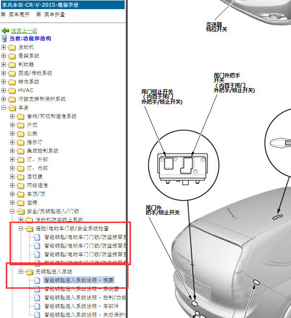The height and width of the screenshot is (318, 291).
Task: Expand the 灯, 内部 subfolder
Action: [x=12, y=168]
